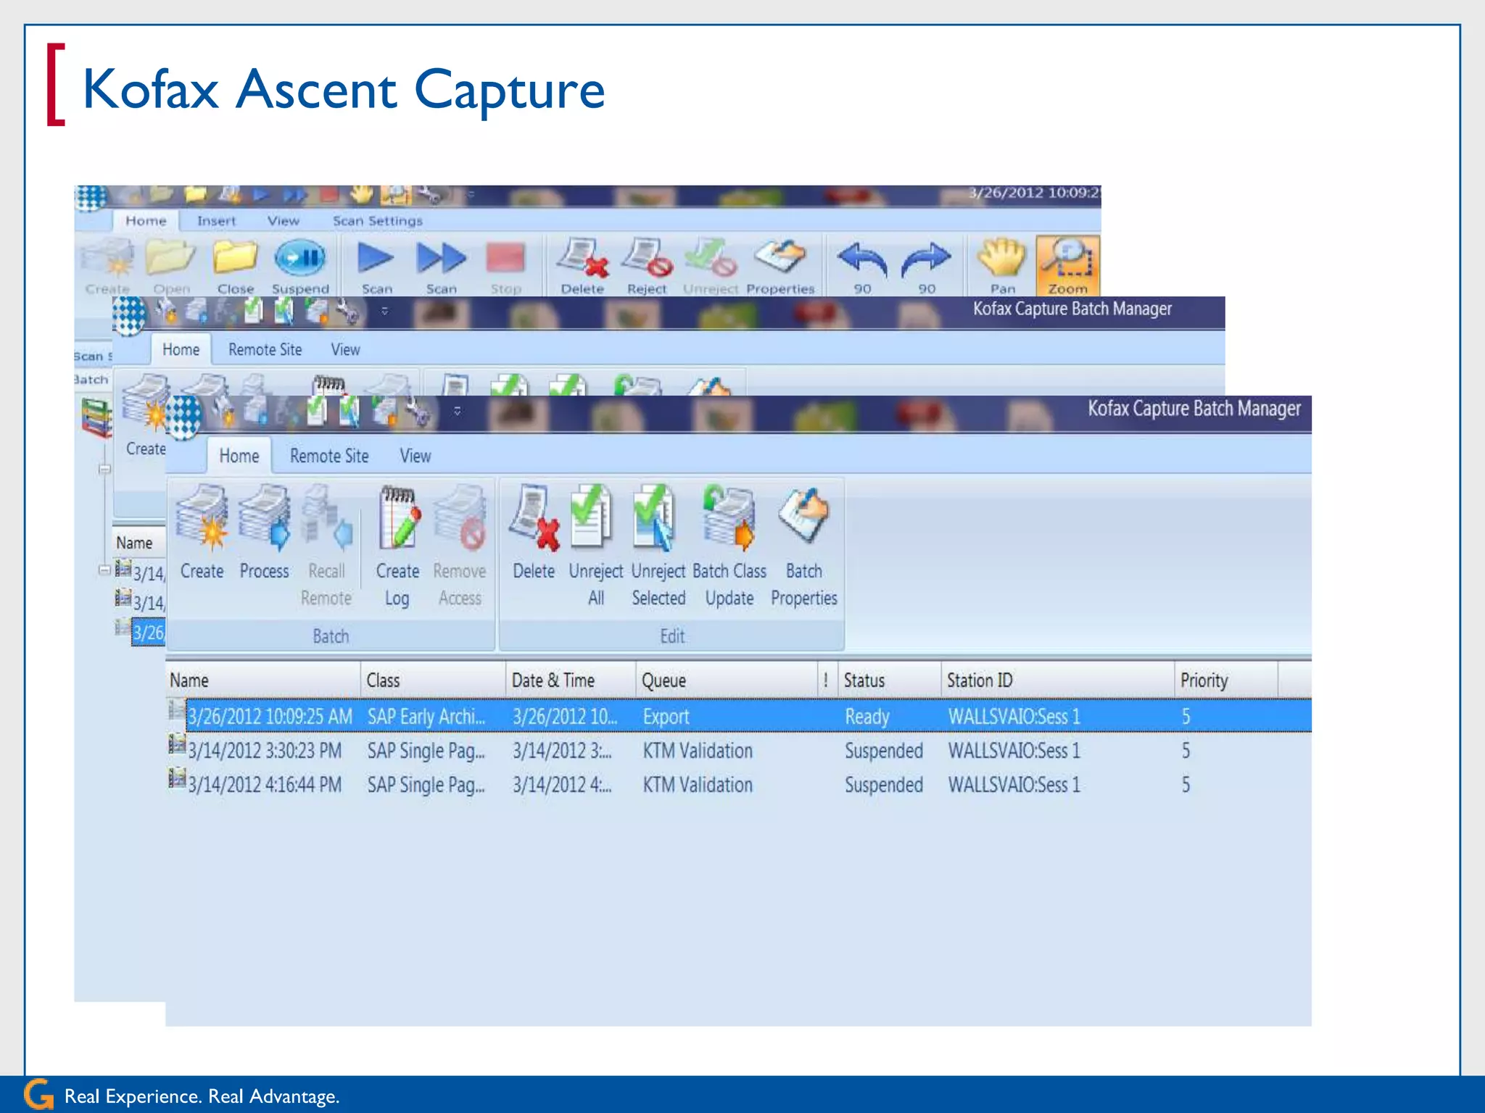Click Ready status cell
Viewport: 1485px width, 1113px height.
point(866,717)
